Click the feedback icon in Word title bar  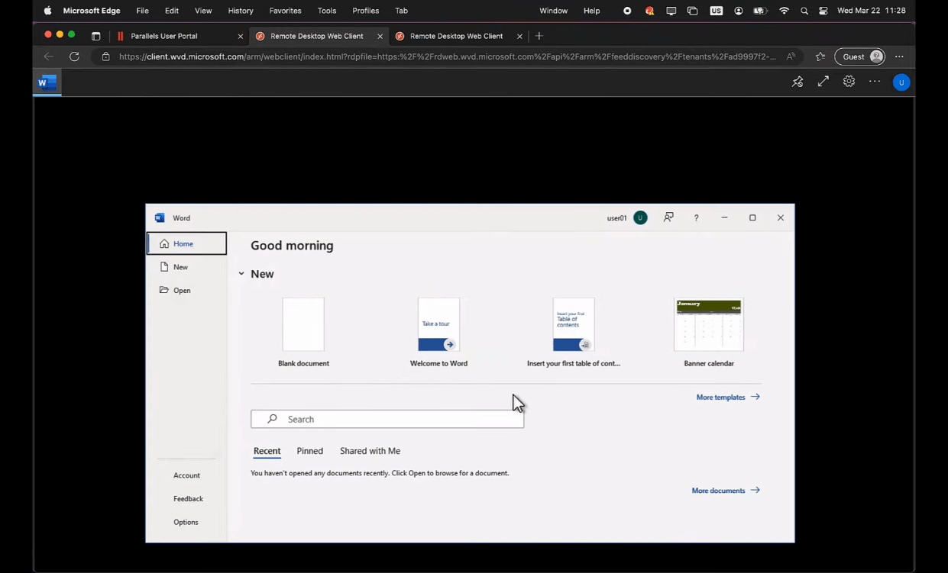[668, 217]
